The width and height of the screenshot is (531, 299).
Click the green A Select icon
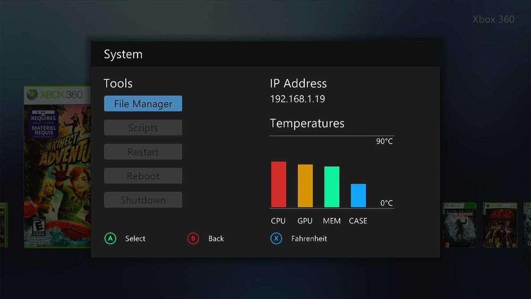tap(110, 238)
